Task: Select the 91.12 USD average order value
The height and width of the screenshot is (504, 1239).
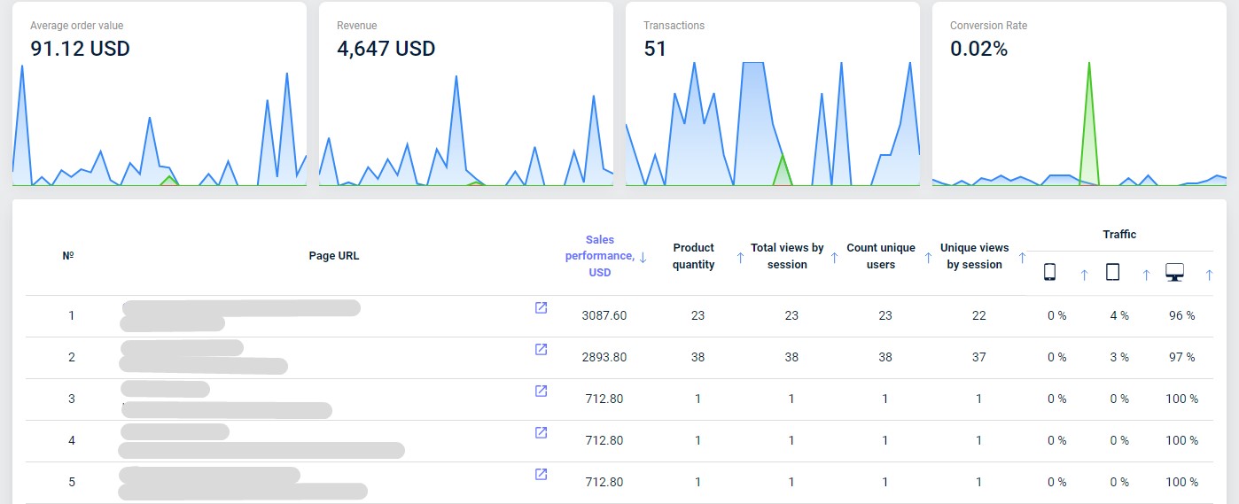Action: coord(80,49)
